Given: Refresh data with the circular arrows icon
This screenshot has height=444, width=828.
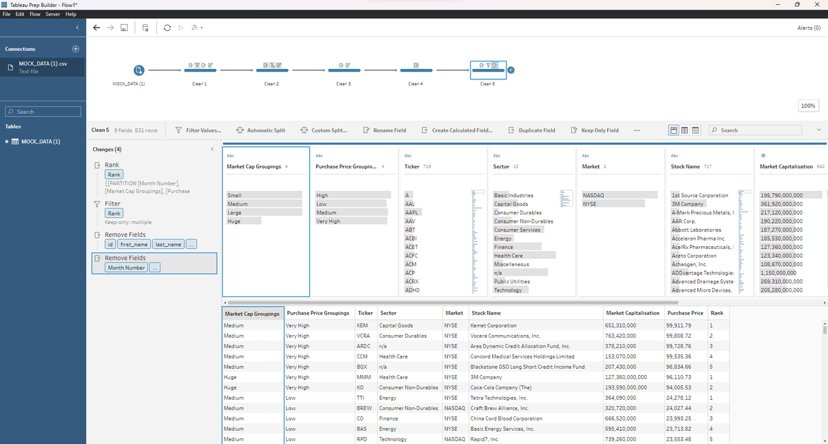Looking at the screenshot, I should tap(168, 28).
